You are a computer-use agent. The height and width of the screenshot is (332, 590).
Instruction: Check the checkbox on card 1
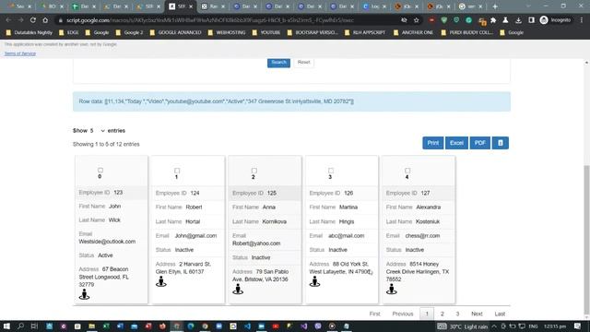(177, 171)
